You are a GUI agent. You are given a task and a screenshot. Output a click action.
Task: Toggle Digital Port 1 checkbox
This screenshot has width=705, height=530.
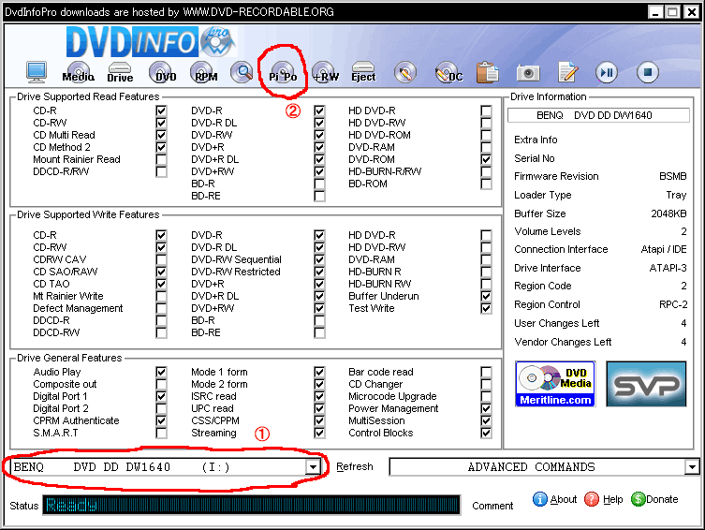[161, 396]
